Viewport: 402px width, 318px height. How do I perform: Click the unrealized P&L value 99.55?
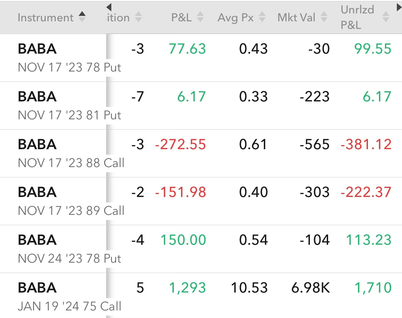373,49
